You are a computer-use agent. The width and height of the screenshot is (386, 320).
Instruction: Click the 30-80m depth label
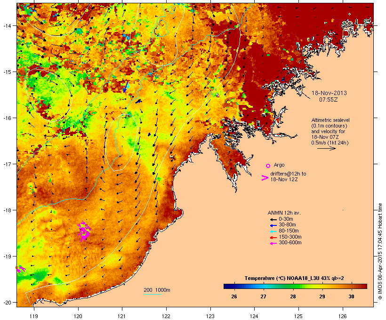[x=287, y=225]
